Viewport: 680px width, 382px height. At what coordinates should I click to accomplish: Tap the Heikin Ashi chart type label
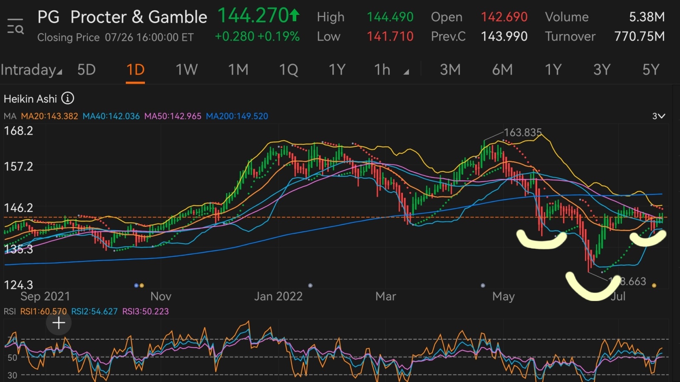30,99
